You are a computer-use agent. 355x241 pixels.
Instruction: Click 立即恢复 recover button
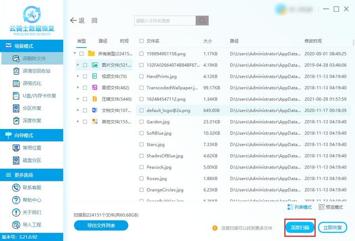332,228
